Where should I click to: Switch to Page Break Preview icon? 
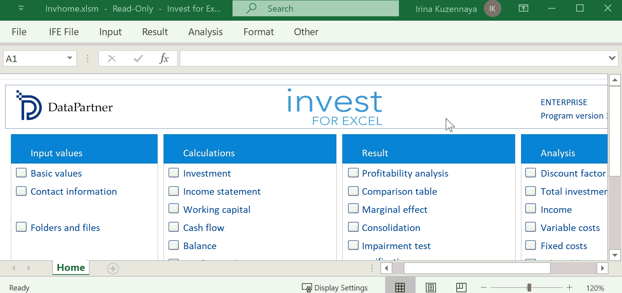point(461,288)
